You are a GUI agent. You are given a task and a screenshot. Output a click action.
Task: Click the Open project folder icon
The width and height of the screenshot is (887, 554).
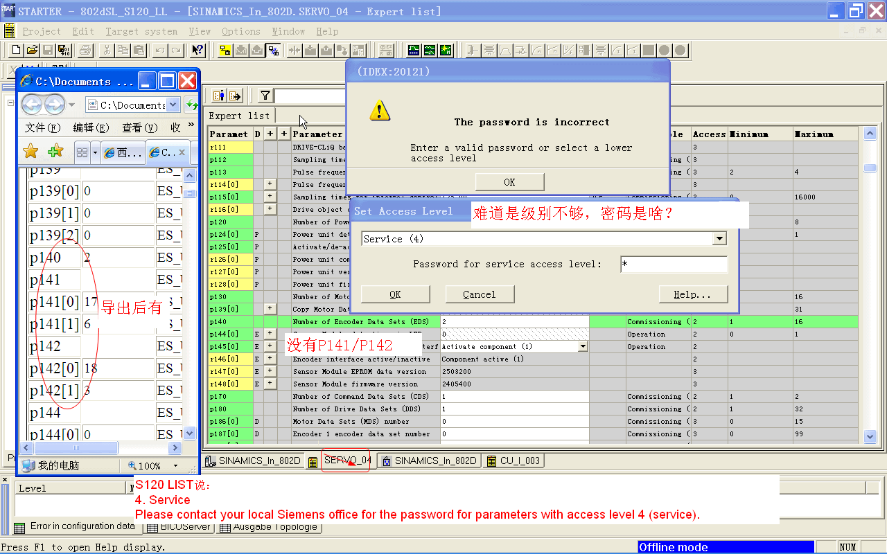[x=32, y=50]
